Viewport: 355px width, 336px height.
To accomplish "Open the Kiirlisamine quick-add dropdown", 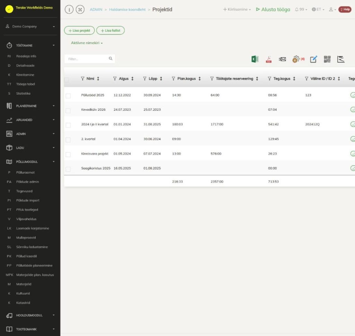I will tap(237, 9).
